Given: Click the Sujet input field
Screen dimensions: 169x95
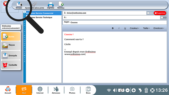Looking at the screenshot, I should tap(115, 22).
